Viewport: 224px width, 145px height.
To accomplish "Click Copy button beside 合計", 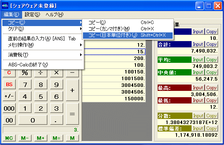I will 211,44.
